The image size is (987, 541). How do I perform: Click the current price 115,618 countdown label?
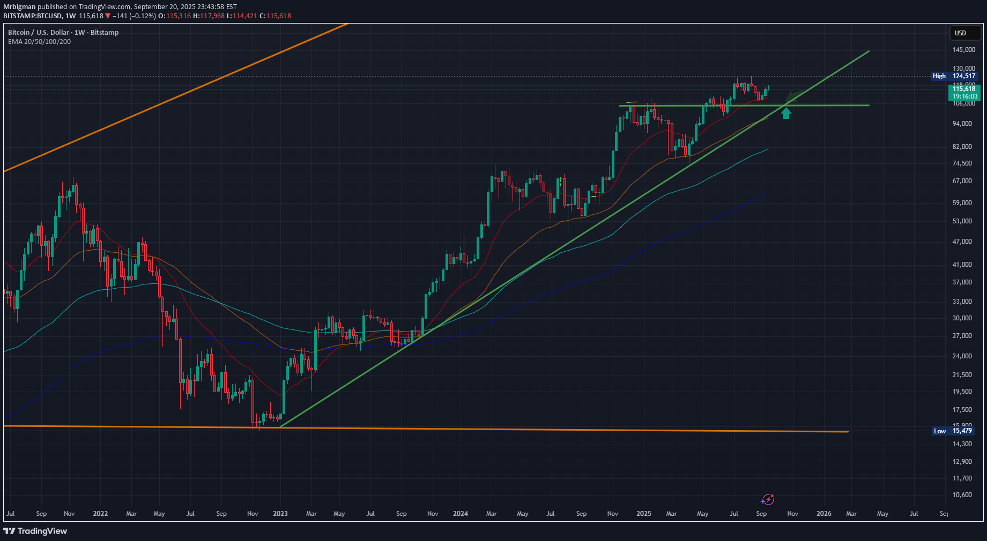[964, 93]
